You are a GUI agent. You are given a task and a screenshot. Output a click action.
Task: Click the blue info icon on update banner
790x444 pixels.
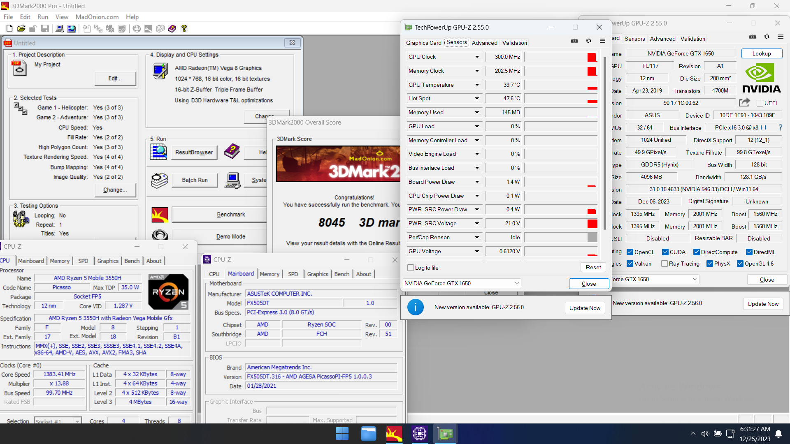click(416, 307)
